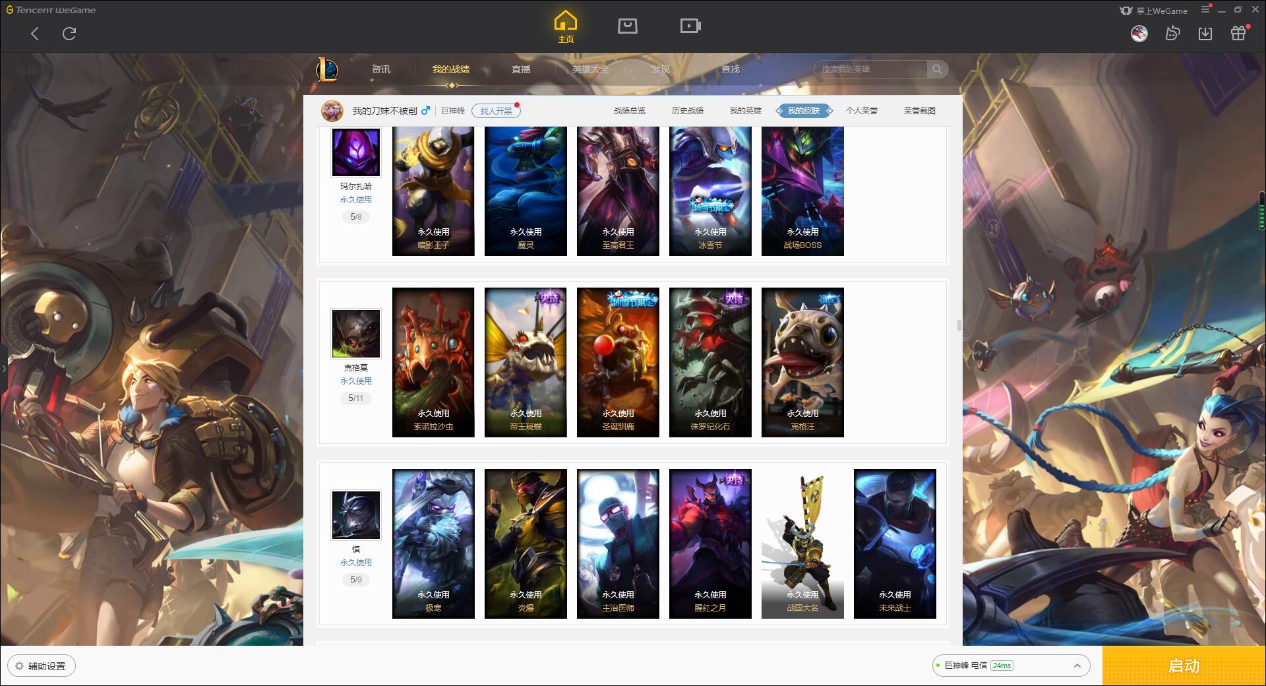Click the back arrow button

tap(35, 34)
